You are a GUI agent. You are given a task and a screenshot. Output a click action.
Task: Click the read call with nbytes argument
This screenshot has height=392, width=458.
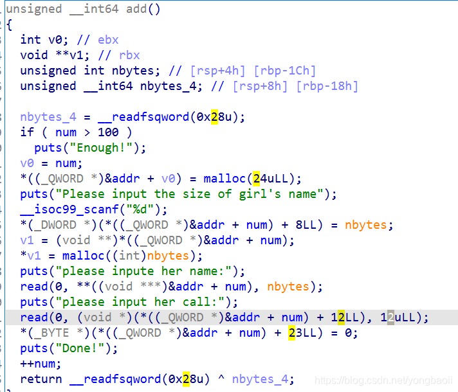tap(171, 287)
